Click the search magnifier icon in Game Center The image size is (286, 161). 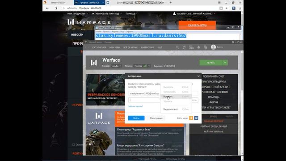(x=177, y=47)
